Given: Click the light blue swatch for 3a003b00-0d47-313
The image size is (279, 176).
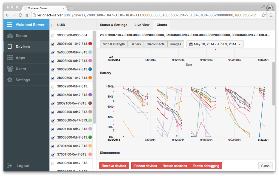Looking at the screenshot, I should point(90,52).
